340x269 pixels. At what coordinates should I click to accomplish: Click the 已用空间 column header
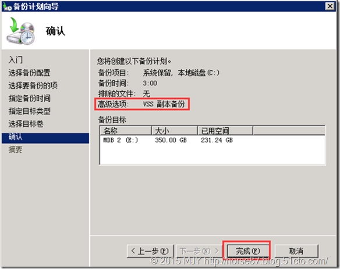pos(225,131)
